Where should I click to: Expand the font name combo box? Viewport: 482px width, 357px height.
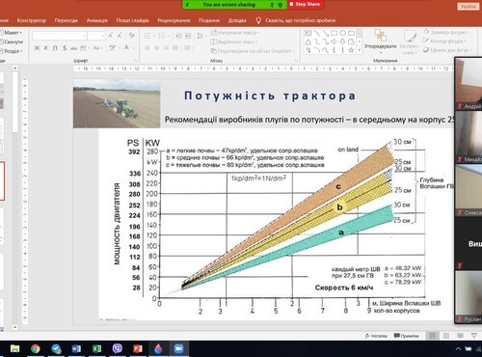[x=85, y=36]
